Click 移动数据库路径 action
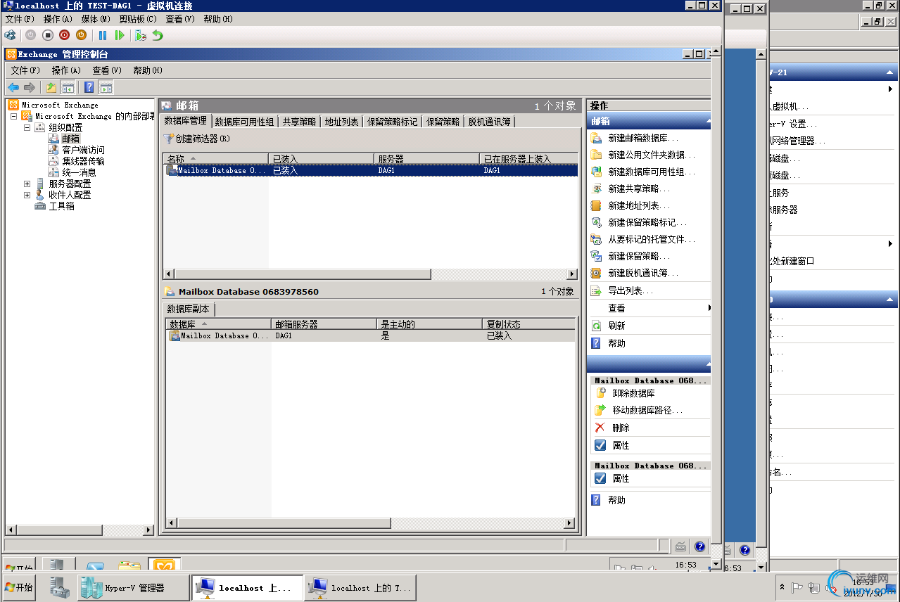 coord(647,410)
